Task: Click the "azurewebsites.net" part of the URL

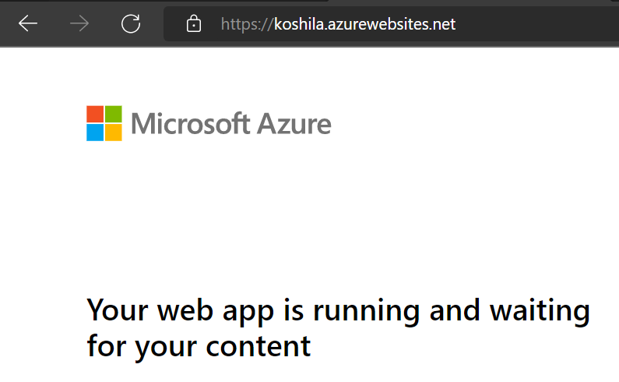Action: 392,24
